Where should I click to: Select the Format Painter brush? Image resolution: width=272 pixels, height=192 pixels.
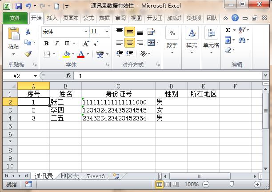[28, 54]
